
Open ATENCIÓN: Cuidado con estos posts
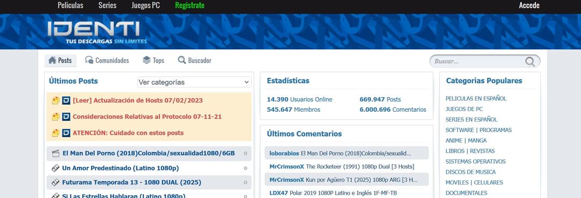click(x=128, y=133)
